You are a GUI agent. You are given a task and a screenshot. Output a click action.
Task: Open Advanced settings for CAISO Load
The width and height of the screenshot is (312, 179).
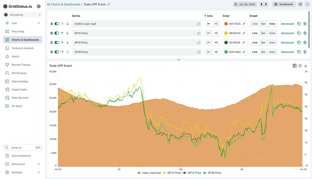pos(287,24)
